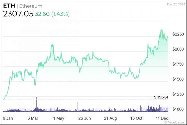
Task: Click the 16 Oct date marker
Action: (x=136, y=118)
